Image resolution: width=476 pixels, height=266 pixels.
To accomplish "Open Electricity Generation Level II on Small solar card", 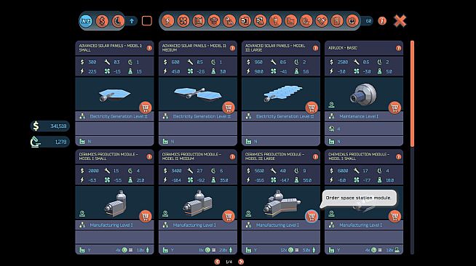I will coord(119,116).
